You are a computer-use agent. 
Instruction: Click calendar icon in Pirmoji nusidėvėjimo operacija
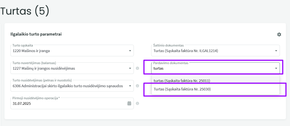point(129,104)
